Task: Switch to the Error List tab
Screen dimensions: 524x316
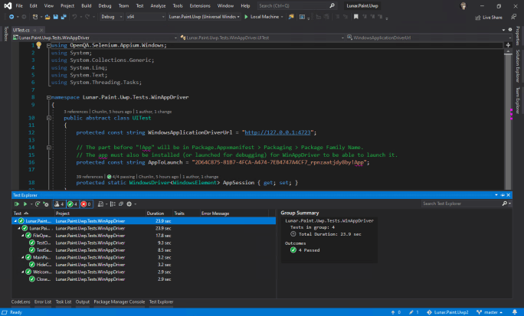Action: [x=43, y=301]
